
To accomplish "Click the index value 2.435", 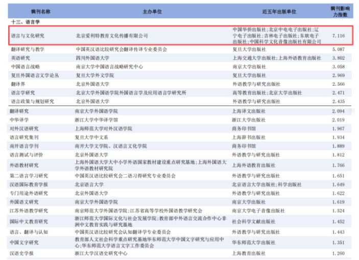I will [x=339, y=102].
